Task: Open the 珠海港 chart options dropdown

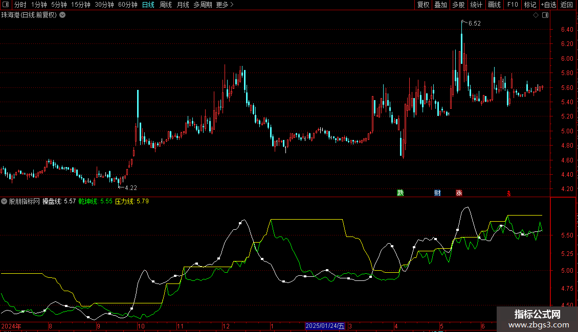Action: [63, 15]
